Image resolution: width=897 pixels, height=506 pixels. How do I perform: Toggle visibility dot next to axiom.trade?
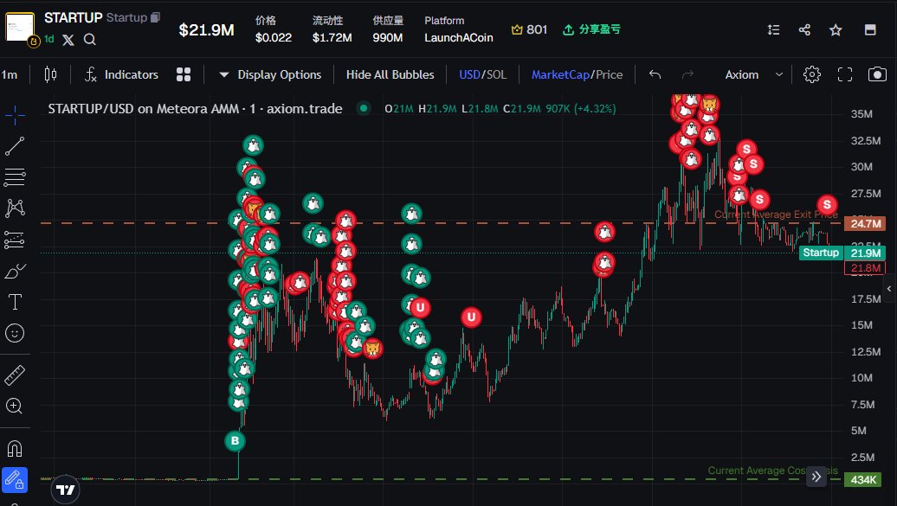[364, 108]
